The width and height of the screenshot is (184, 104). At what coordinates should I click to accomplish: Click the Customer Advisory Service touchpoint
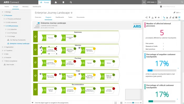49,50
